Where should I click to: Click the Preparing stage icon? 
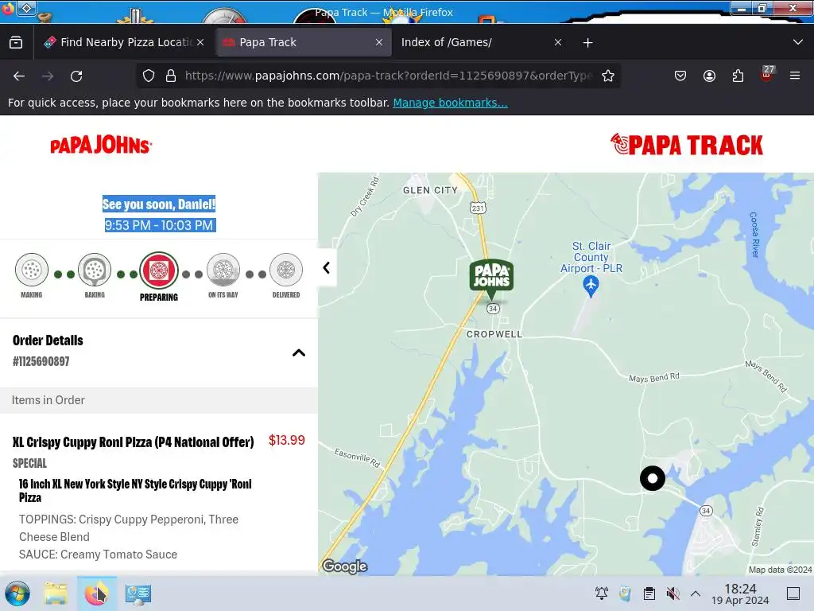[158, 270]
